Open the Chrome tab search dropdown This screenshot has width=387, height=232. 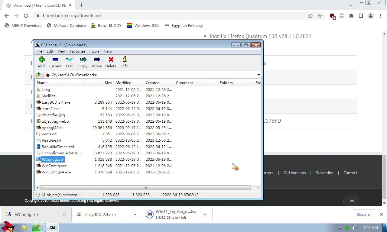point(351,5)
